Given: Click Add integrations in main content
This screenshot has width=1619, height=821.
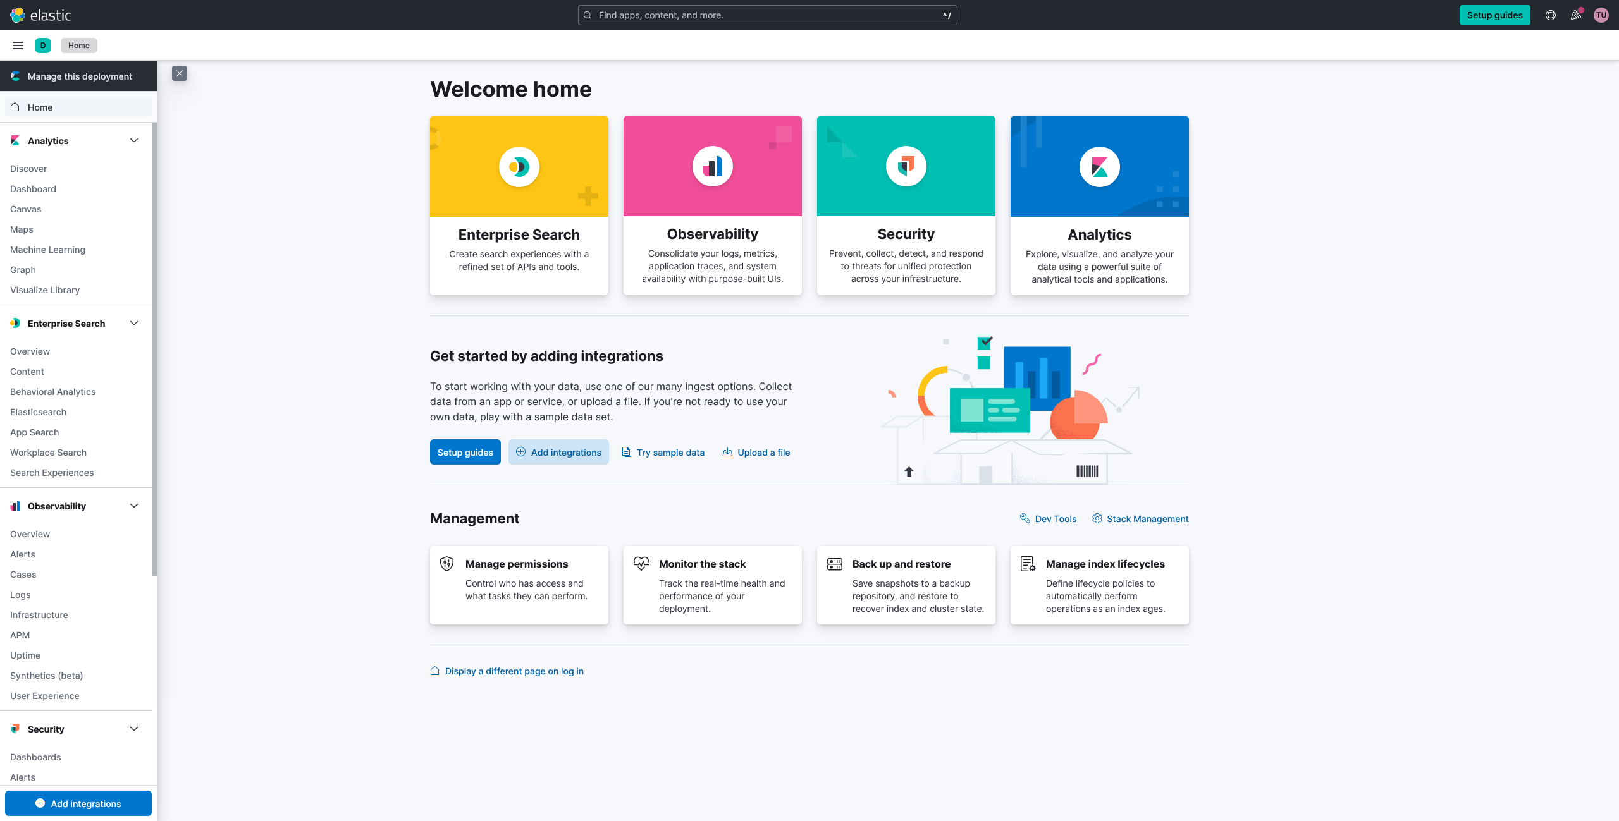Looking at the screenshot, I should pos(558,452).
